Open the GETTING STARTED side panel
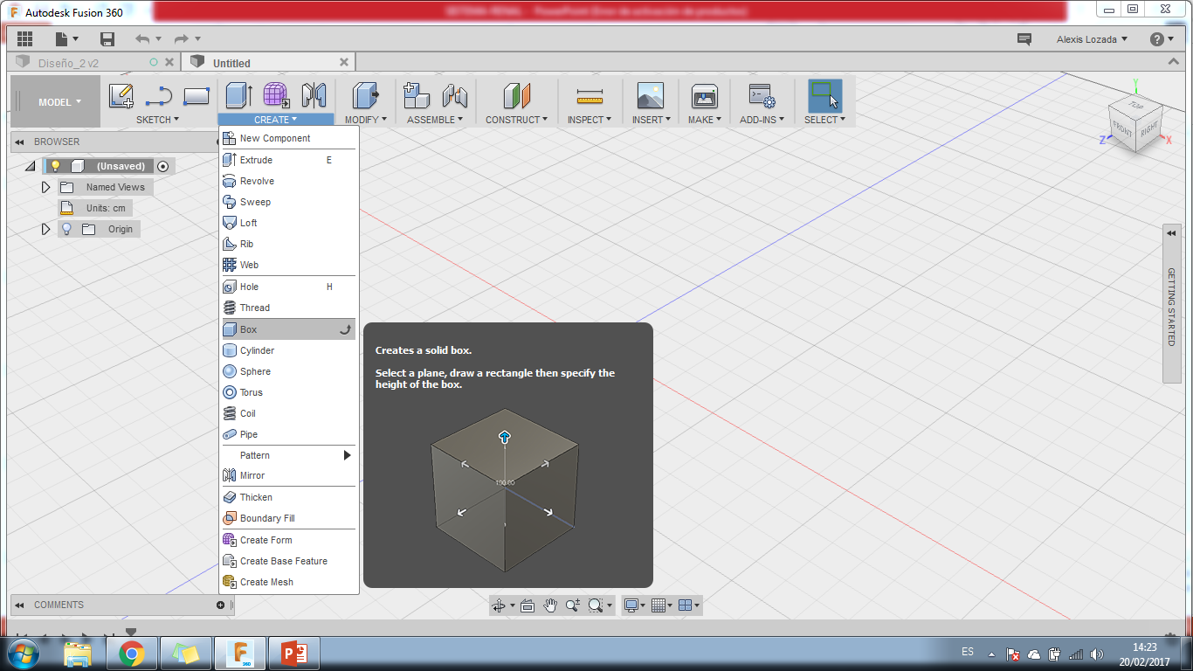Screen dimensions: 1193x671 pyautogui.click(x=1172, y=303)
